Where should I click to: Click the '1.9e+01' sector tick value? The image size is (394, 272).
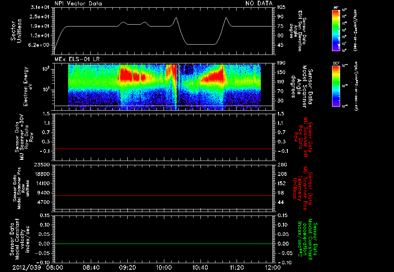[x=40, y=26]
